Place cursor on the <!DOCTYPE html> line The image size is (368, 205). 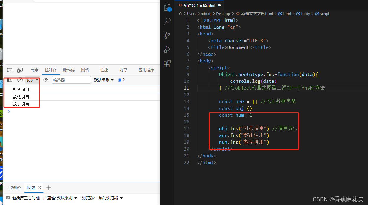click(x=218, y=20)
